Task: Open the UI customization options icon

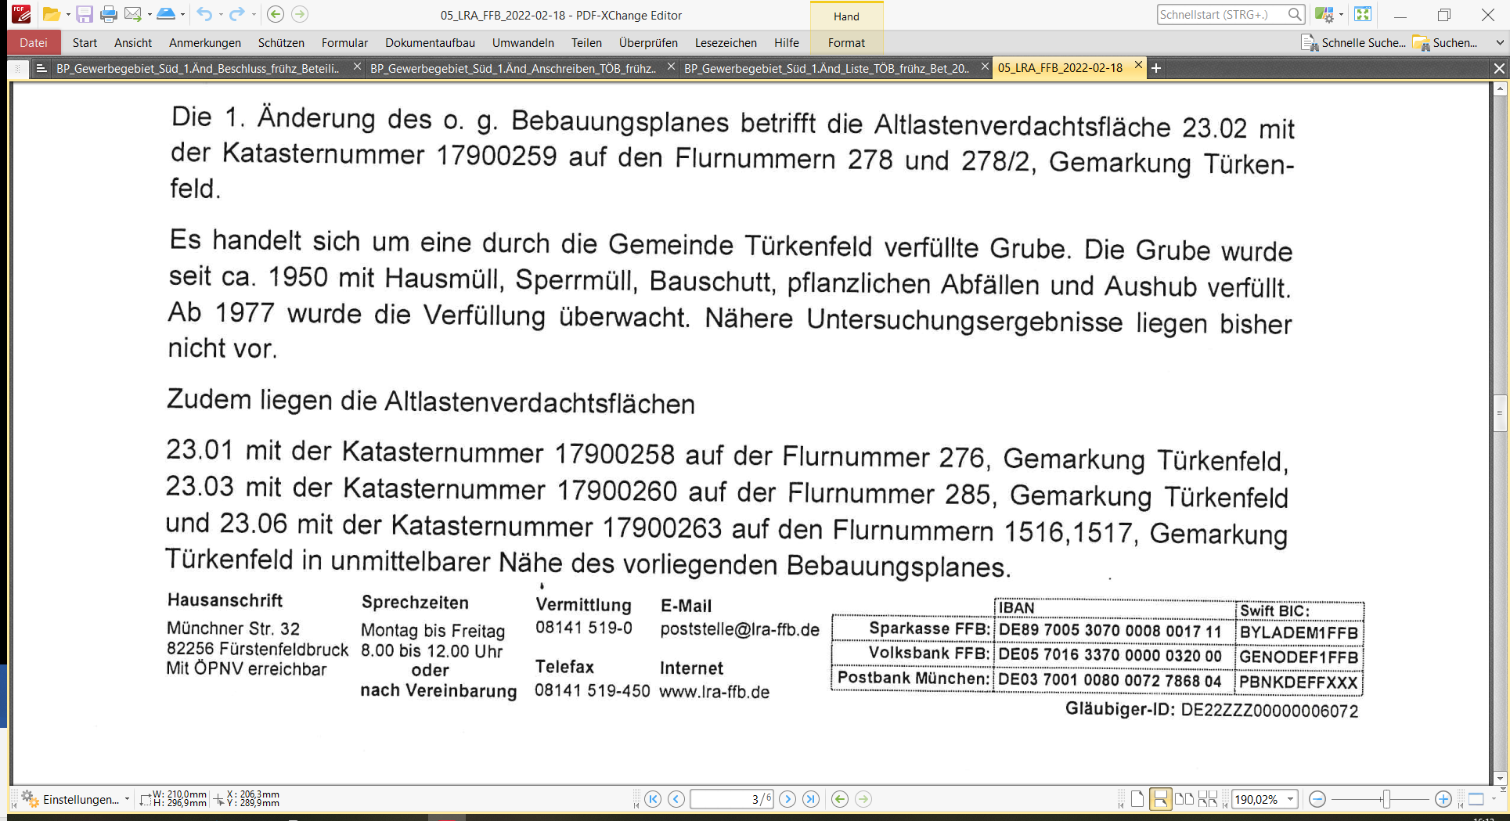Action: coord(1324,14)
